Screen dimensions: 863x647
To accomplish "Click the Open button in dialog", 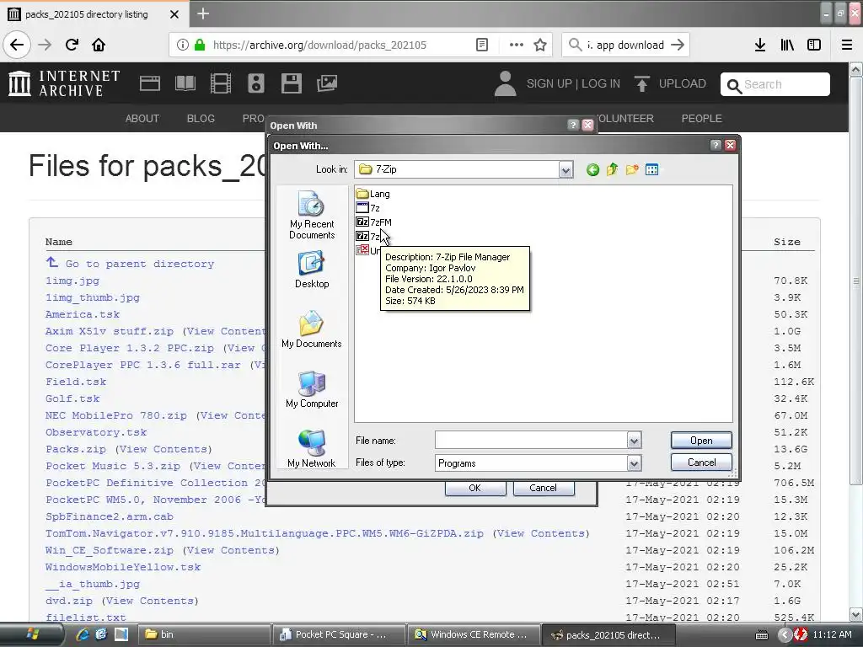I will click(701, 440).
